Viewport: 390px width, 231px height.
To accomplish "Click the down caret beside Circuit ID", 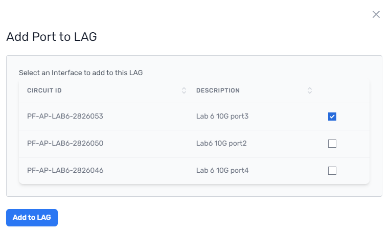I will tap(184, 93).
